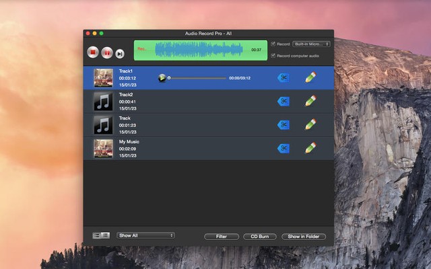Click the scissors icon for My Music
The image size is (431, 269).
[x=284, y=149]
